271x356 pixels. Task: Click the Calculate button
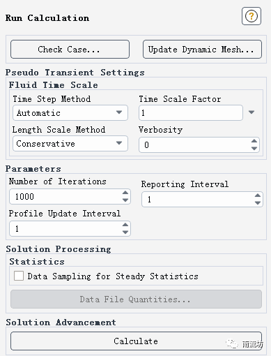pyautogui.click(x=136, y=341)
